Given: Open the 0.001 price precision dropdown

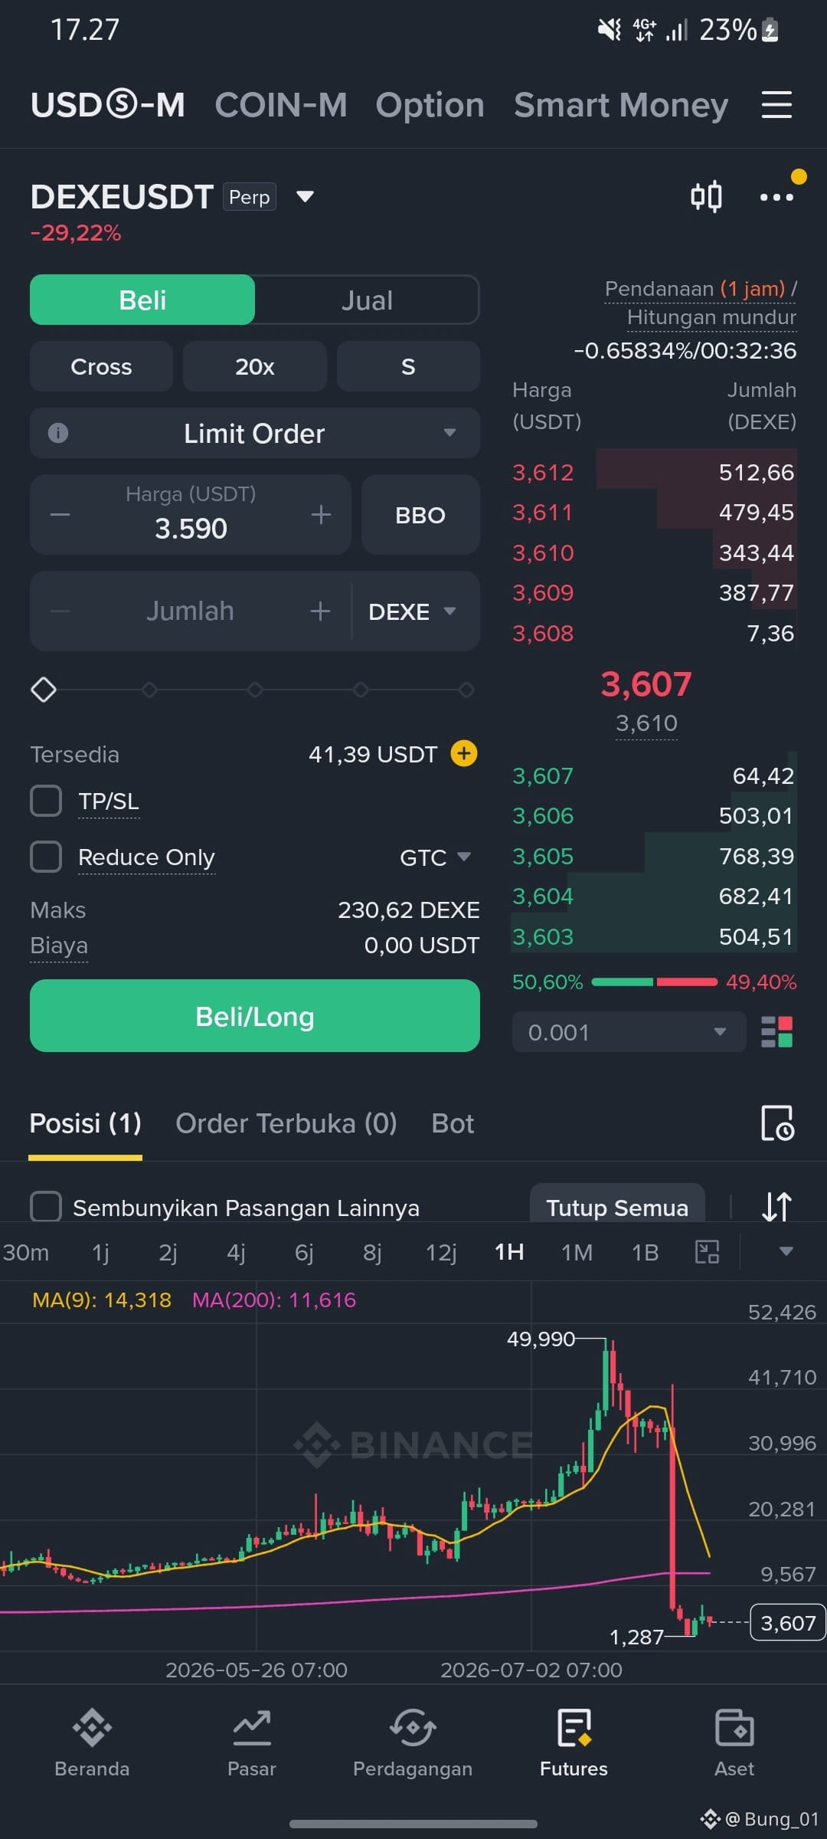Looking at the screenshot, I should [x=629, y=1032].
